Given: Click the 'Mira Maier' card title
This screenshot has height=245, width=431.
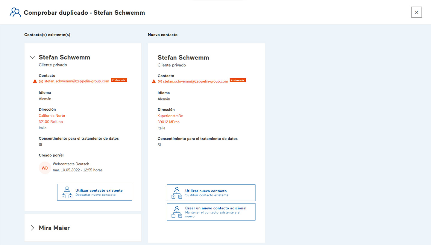Looking at the screenshot, I should [54, 228].
